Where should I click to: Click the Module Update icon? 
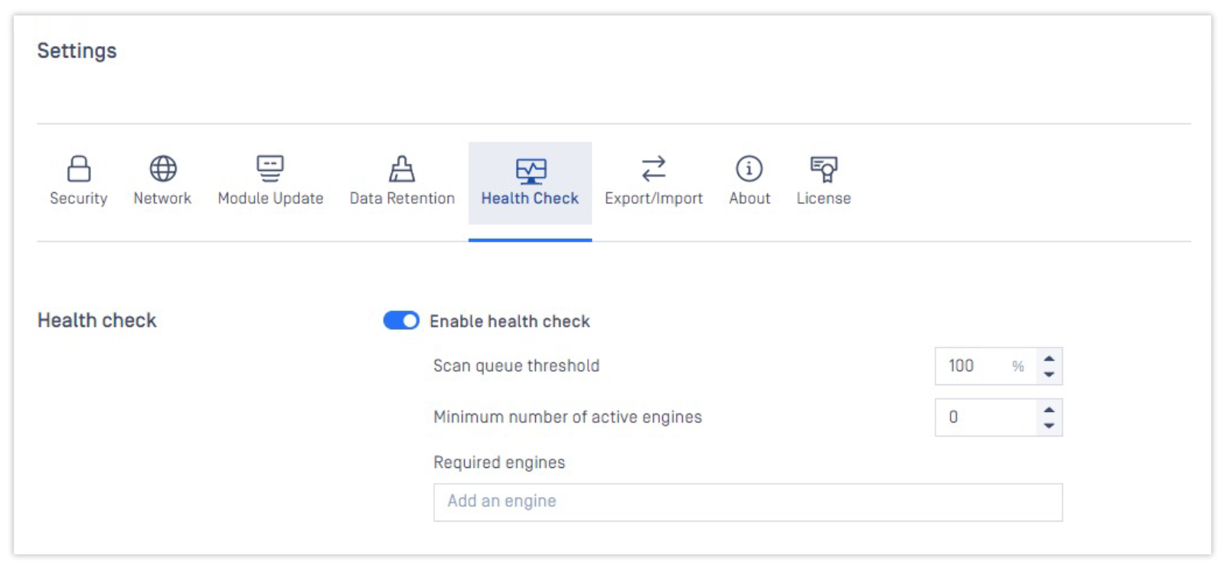(x=270, y=168)
